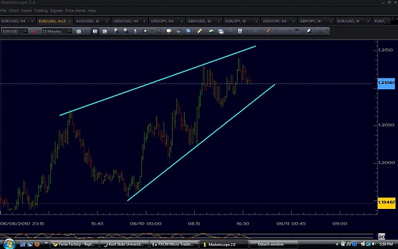Close the AUD/USD, W tab

tap(107, 21)
